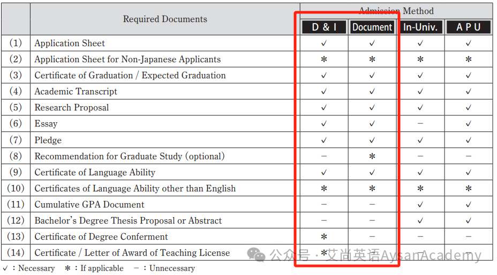Click row number '(7)'
This screenshot has width=497, height=275.
(x=16, y=139)
